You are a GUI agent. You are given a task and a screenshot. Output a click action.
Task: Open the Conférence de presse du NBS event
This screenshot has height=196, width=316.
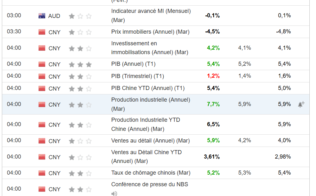coord(150,184)
